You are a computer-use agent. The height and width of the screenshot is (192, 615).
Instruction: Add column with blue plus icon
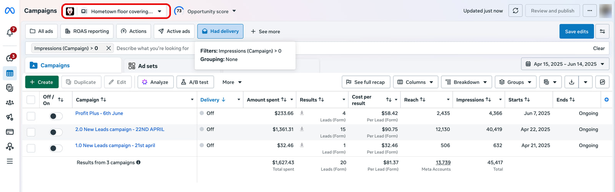point(607,100)
